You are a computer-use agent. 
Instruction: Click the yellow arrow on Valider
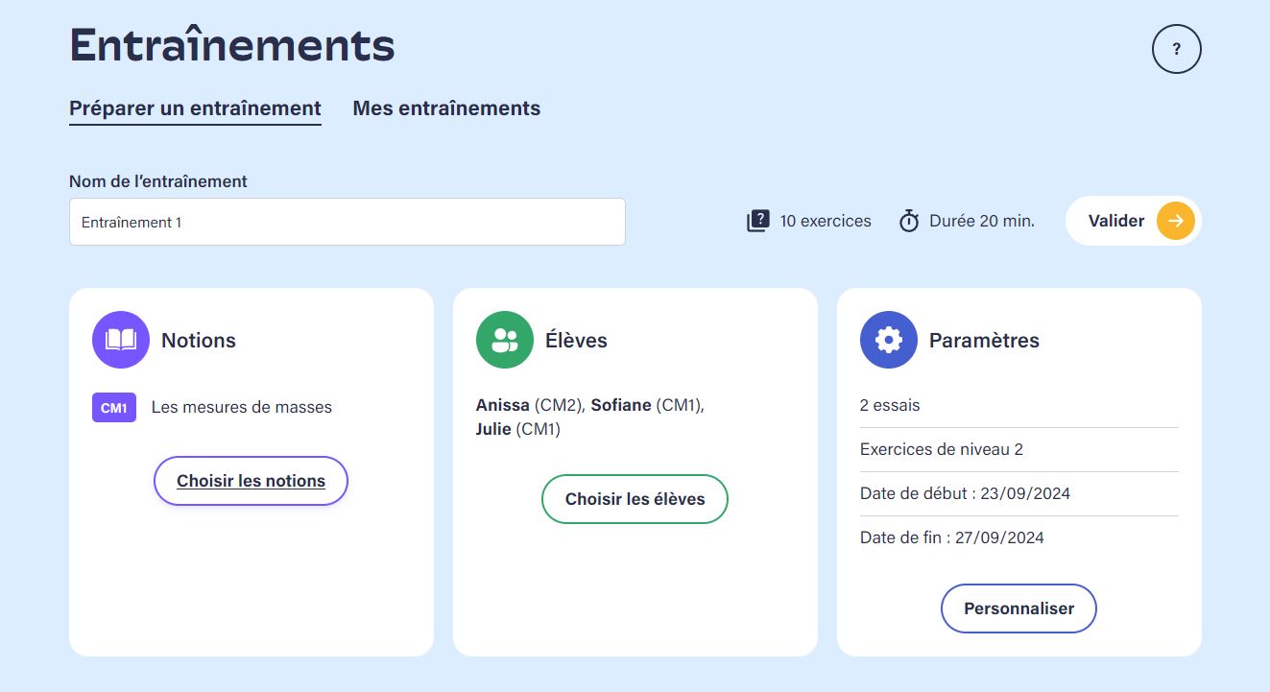click(x=1175, y=221)
